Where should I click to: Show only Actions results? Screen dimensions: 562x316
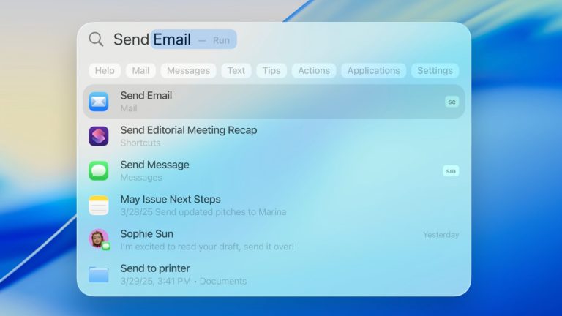point(314,71)
